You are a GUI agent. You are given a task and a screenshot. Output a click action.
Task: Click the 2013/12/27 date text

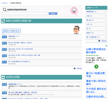click(x=12, y=64)
